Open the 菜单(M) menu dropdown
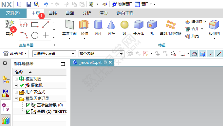This screenshot has width=223, height=126. [x=15, y=54]
